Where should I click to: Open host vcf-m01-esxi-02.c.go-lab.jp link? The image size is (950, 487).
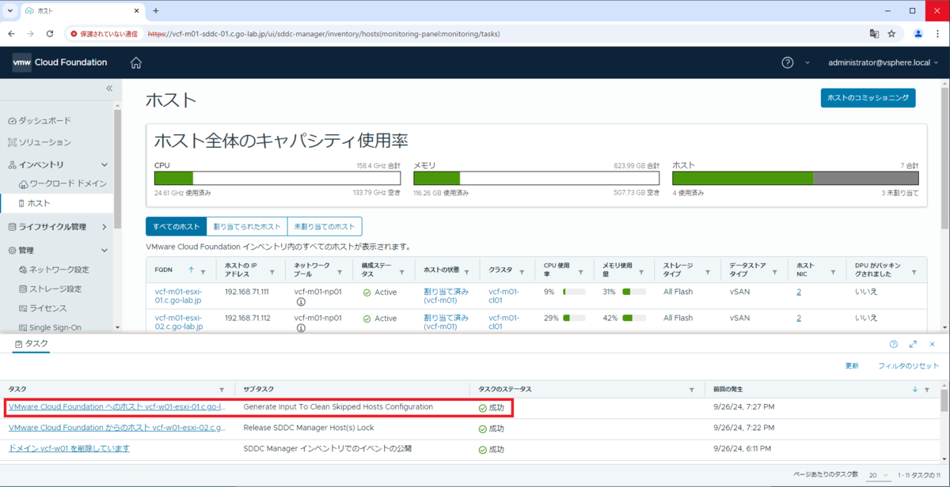[x=179, y=322]
